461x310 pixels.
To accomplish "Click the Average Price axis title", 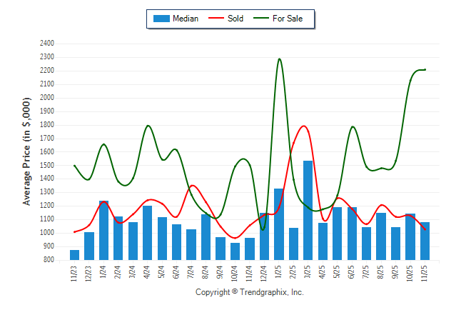I will coord(27,152).
